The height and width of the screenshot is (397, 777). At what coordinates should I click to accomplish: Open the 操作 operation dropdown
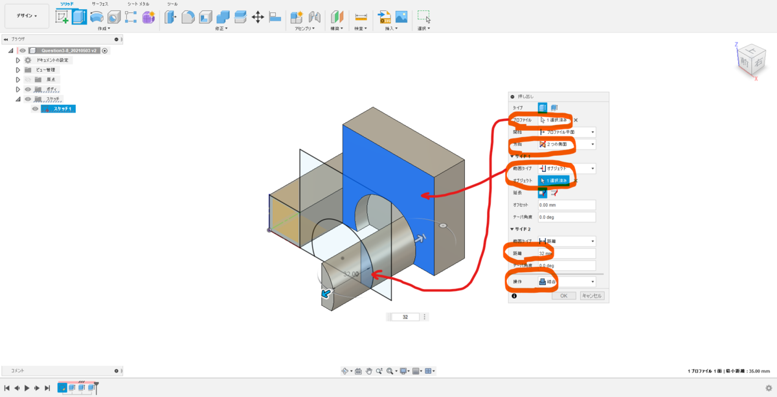click(567, 282)
